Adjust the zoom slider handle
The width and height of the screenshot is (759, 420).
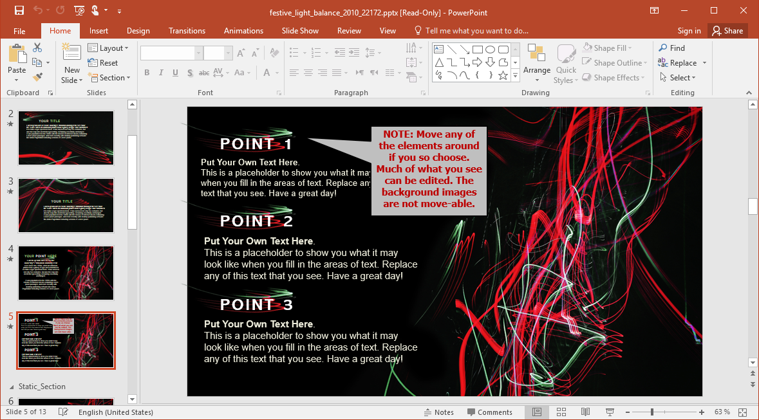(652, 412)
